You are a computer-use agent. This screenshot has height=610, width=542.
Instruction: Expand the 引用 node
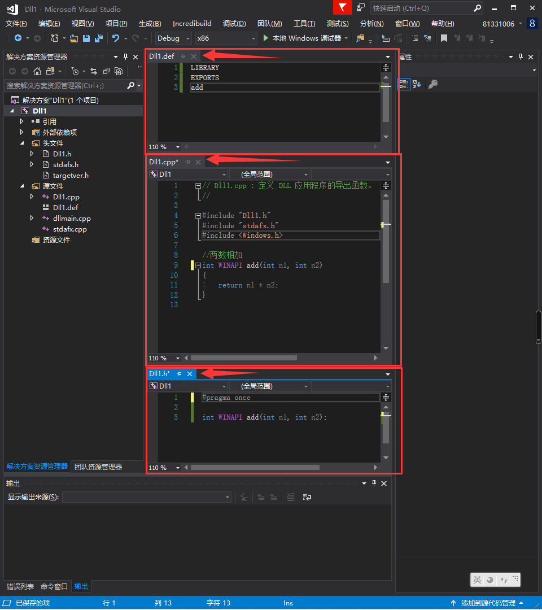click(22, 121)
